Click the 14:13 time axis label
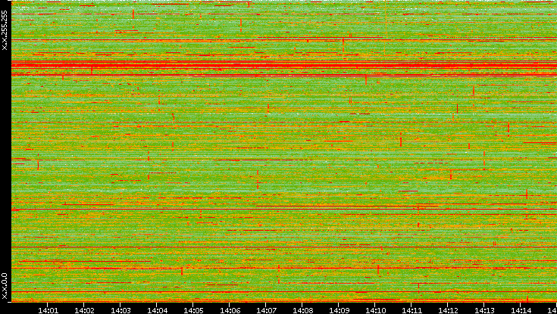This screenshot has height=314, width=557. (x=483, y=310)
